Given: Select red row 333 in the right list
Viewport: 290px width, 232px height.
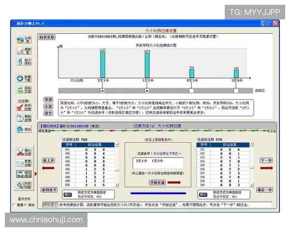Looking at the screenshot, I should point(223,158).
